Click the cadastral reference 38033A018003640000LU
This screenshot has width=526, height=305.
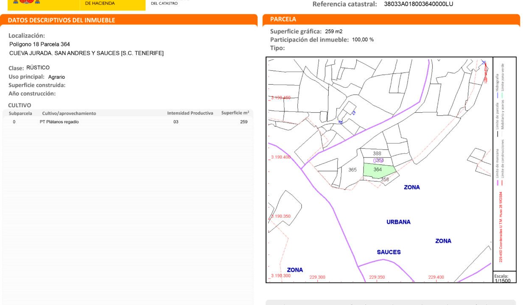(x=418, y=4)
